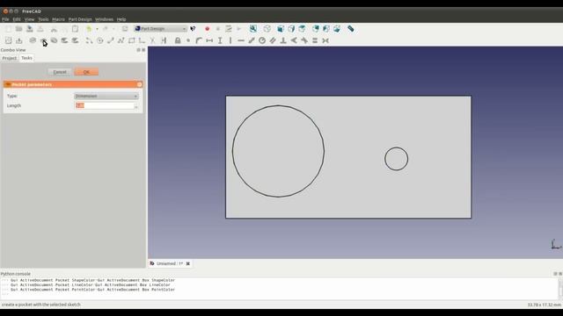Image resolution: width=563 pixels, height=316 pixels.
Task: Select the sketch line tool
Action: [111, 40]
